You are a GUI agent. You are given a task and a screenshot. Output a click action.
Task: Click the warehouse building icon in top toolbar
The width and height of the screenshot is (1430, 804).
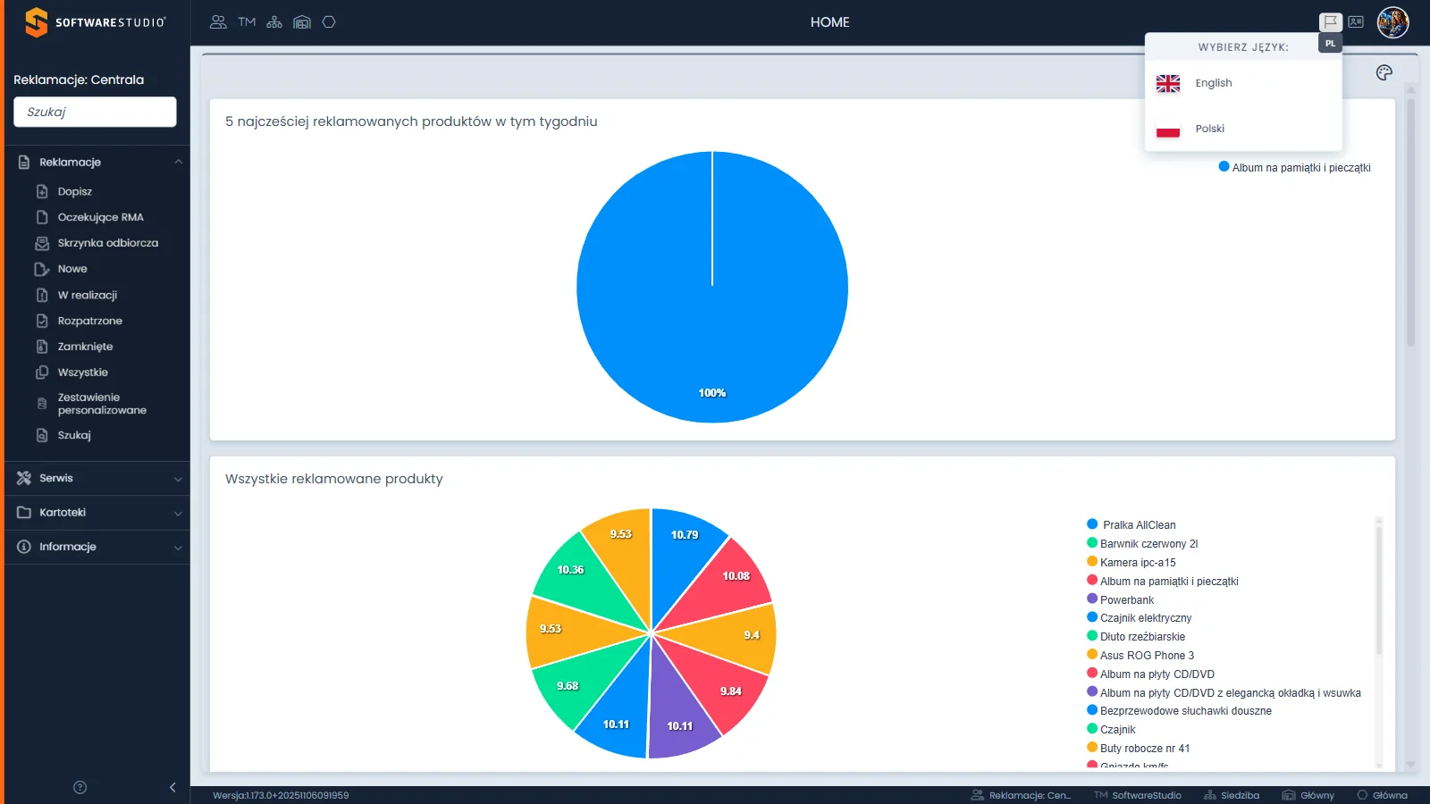click(302, 22)
